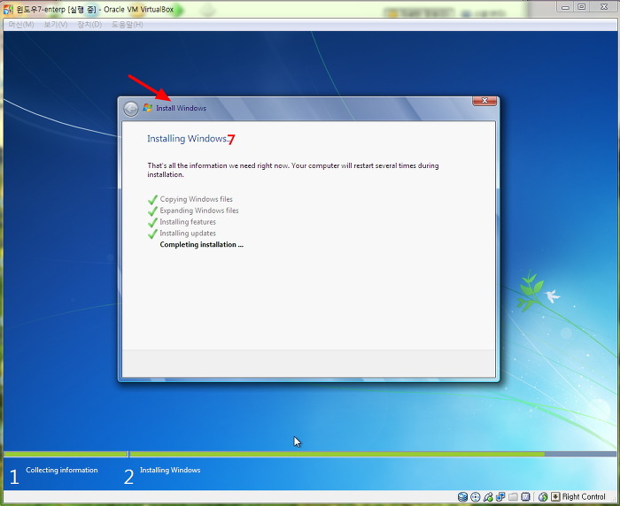This screenshot has width=620, height=506.
Task: Click the back arrow in Install Windows
Action: pyautogui.click(x=131, y=108)
